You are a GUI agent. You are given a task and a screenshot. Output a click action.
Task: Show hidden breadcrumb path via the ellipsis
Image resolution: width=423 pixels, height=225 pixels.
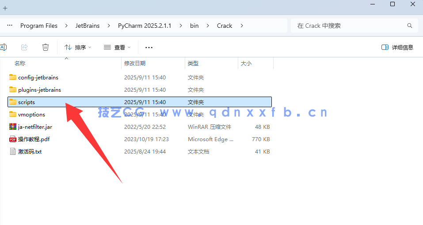tap(9, 25)
